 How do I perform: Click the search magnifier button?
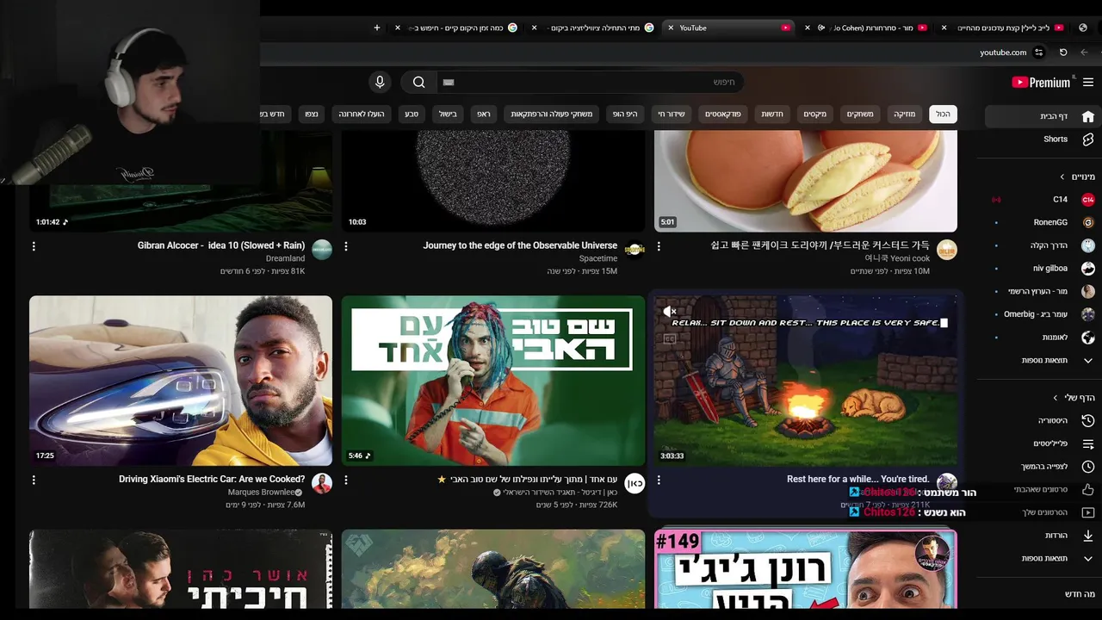pos(418,83)
